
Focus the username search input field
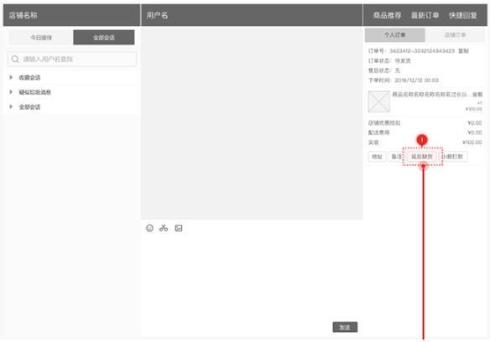tap(72, 59)
